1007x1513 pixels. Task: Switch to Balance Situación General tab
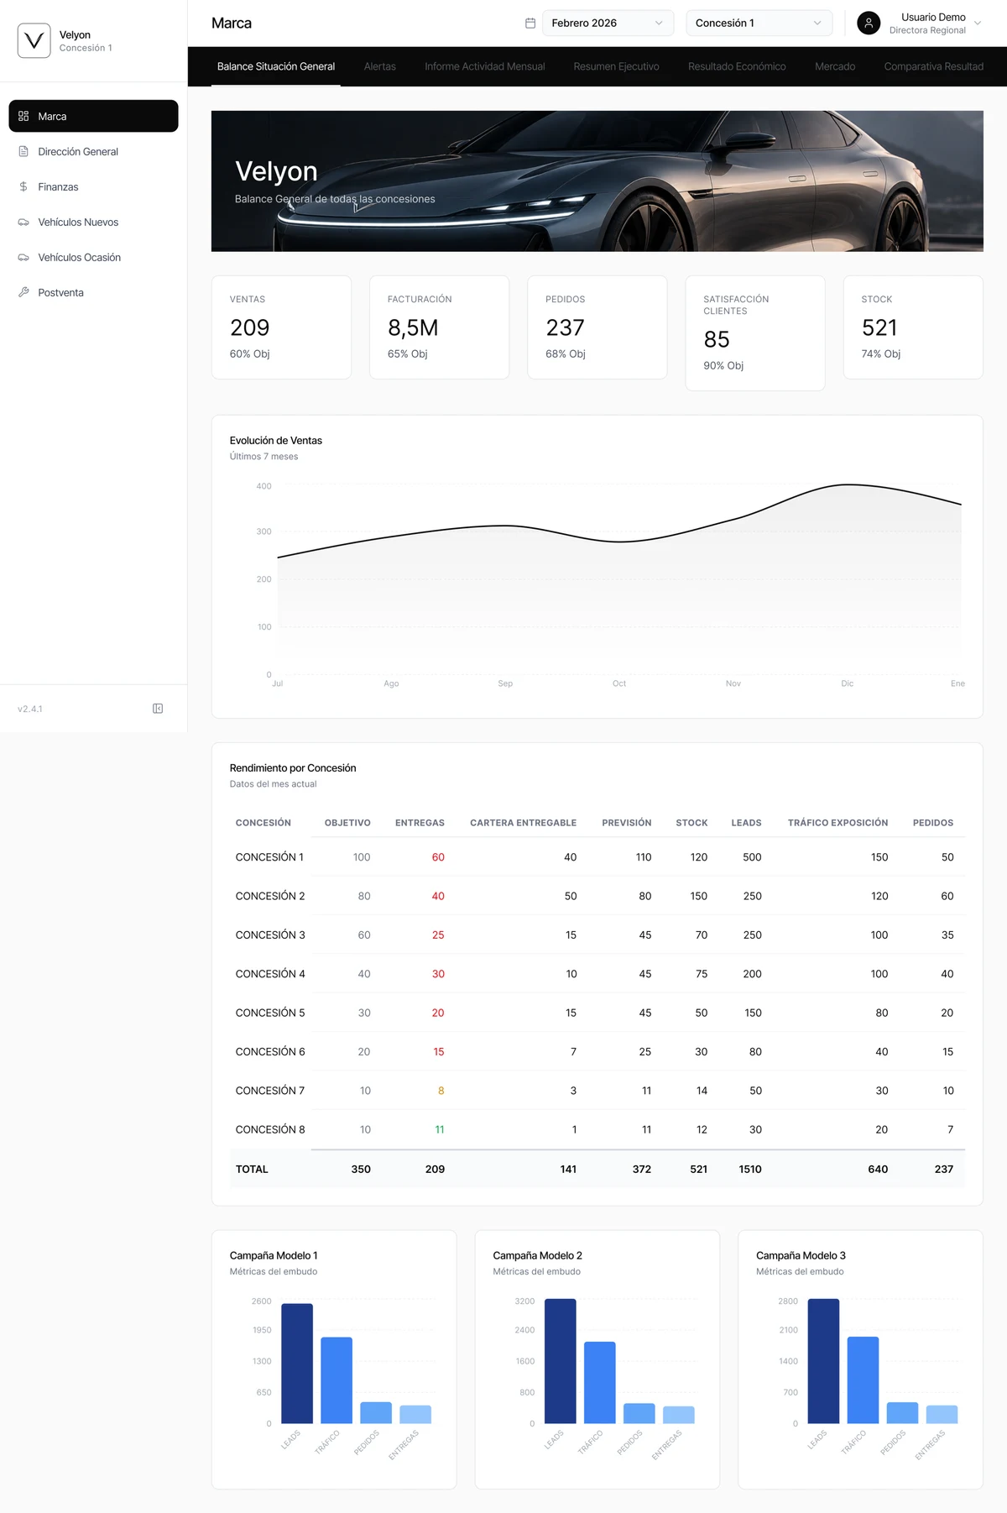[x=276, y=66]
